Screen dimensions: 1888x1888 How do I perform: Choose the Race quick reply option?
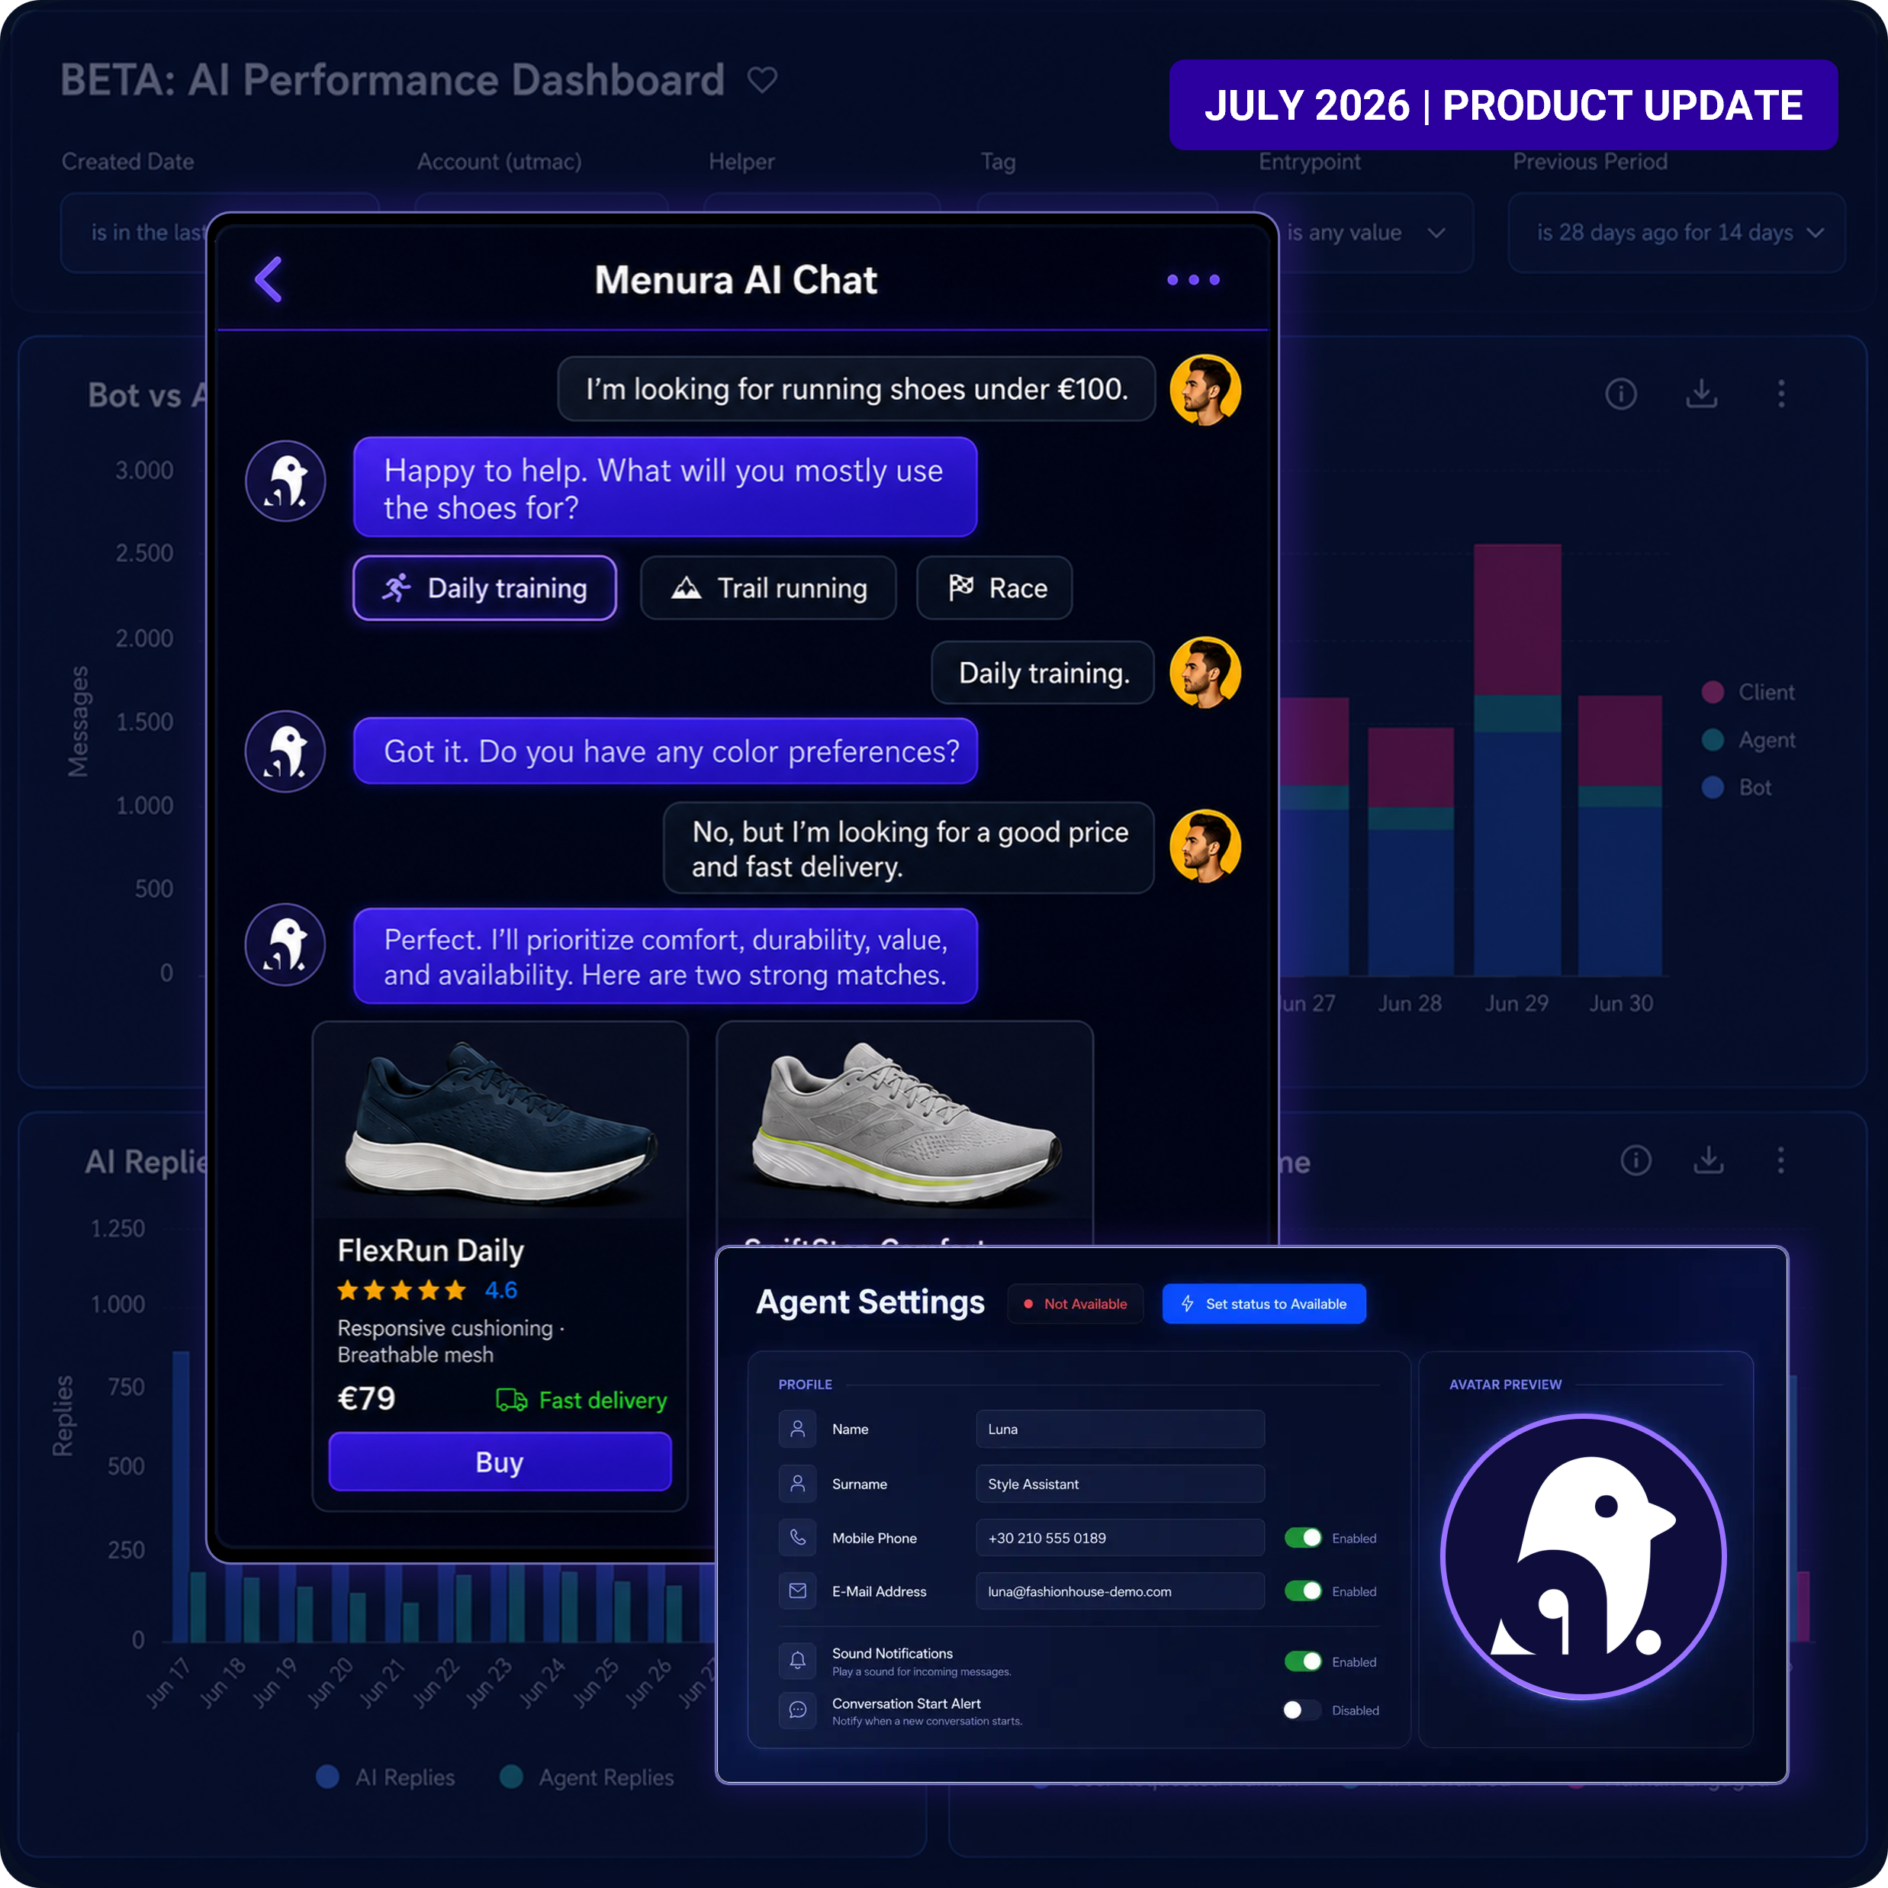pyautogui.click(x=995, y=588)
